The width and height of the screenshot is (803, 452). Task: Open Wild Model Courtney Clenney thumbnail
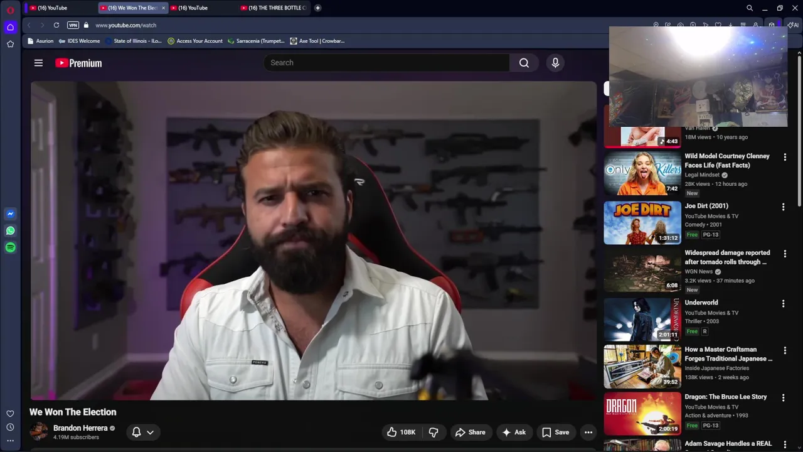tap(642, 174)
